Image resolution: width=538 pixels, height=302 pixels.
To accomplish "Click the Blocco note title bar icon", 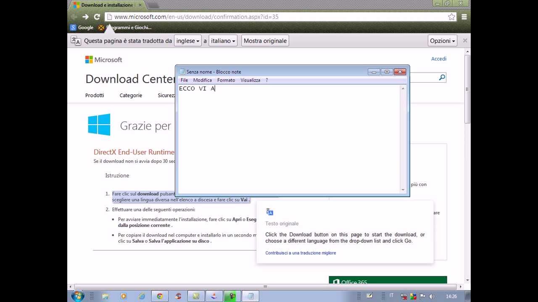I will pos(182,72).
